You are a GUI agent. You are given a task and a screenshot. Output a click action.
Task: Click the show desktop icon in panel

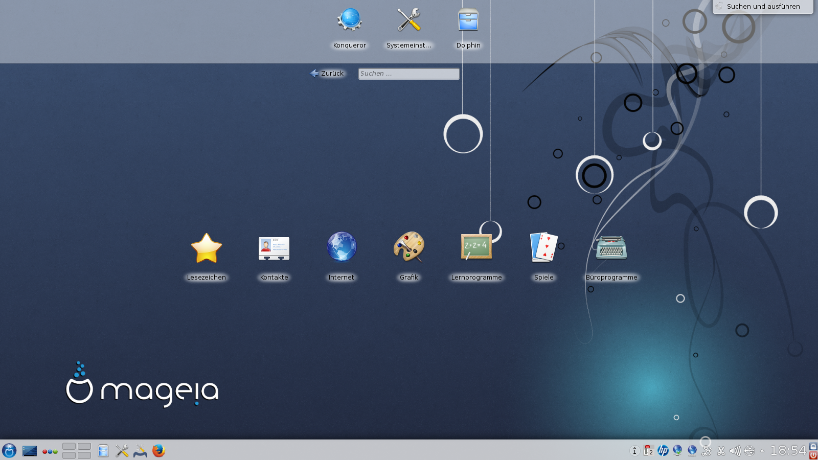(x=30, y=451)
